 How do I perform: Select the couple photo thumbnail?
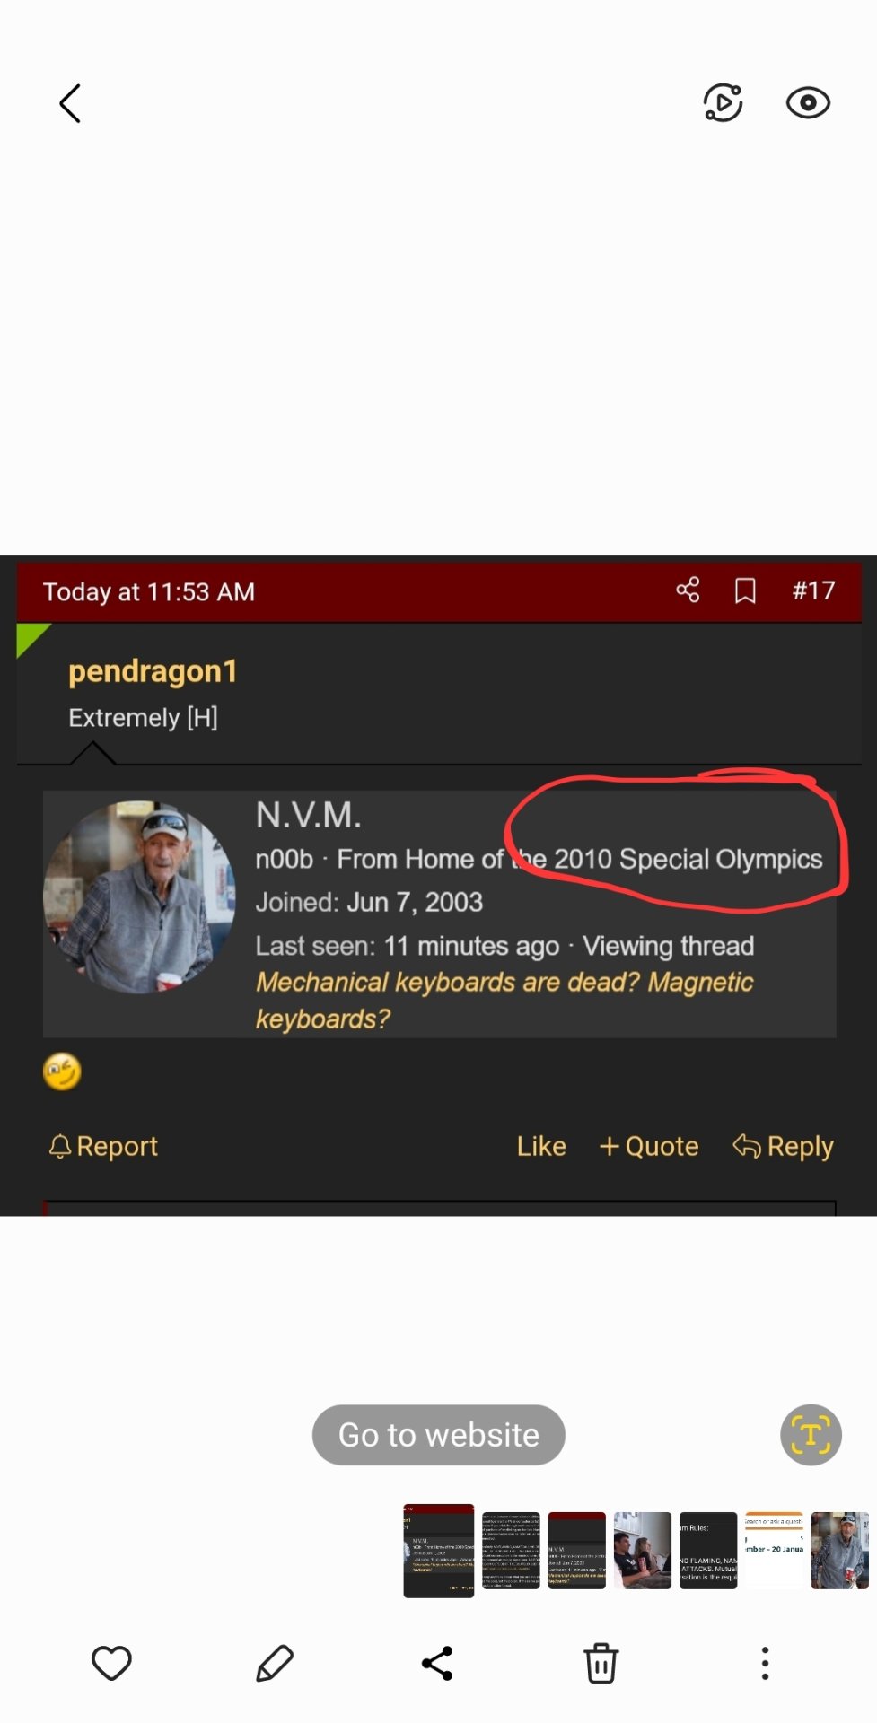643,1550
